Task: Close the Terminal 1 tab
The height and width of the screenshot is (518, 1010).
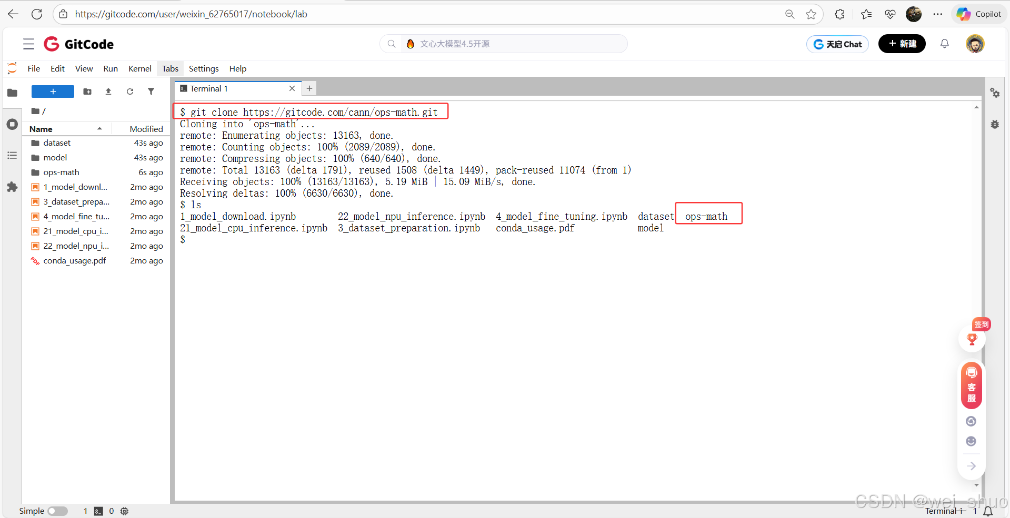Action: tap(292, 88)
